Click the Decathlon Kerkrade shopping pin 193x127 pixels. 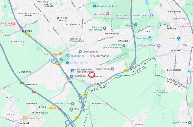(x=67, y=63)
